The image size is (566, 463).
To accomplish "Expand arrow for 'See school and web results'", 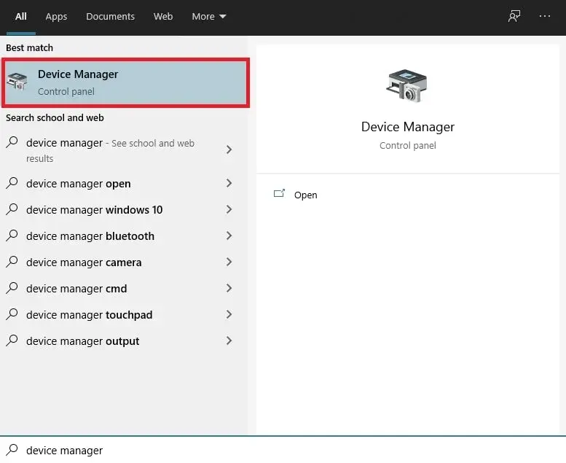I will click(x=229, y=149).
